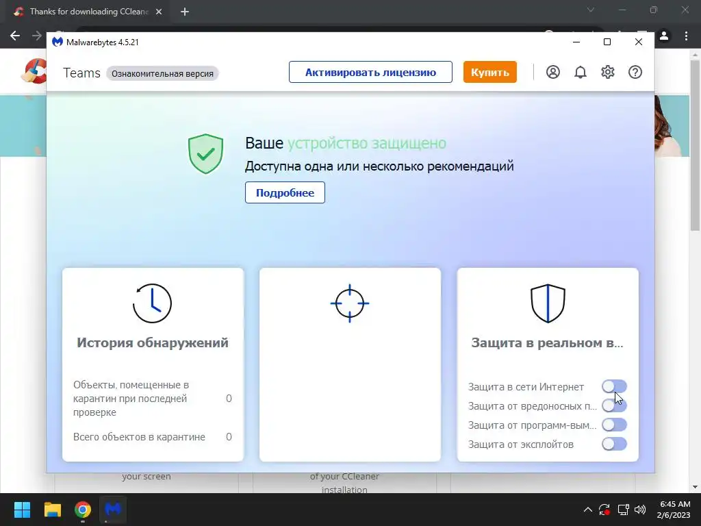Open Chrome three-dot menu
The width and height of the screenshot is (701, 526).
point(686,36)
